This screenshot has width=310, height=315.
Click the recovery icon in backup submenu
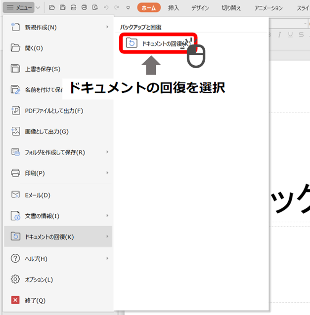(132, 43)
